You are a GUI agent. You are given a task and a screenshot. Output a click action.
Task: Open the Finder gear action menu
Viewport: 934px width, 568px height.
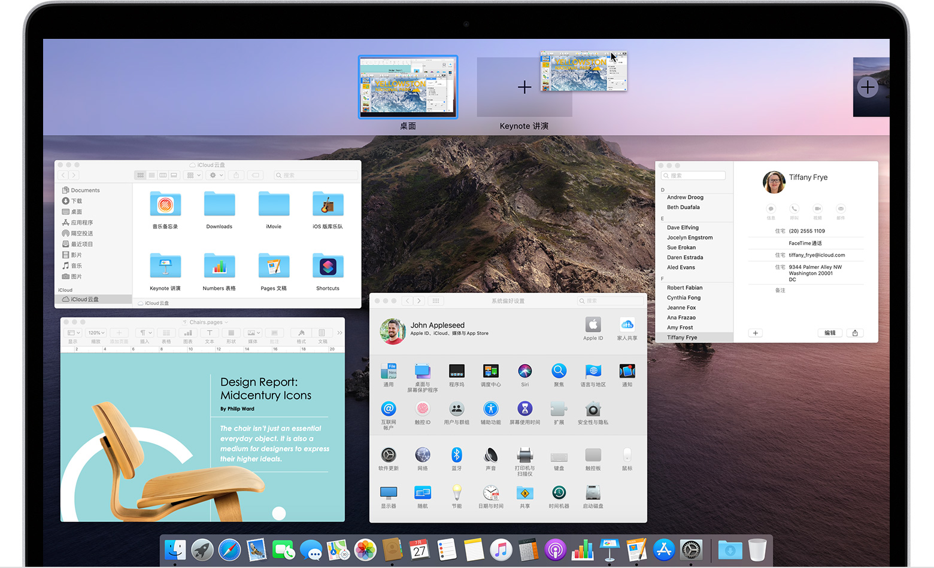coord(215,175)
